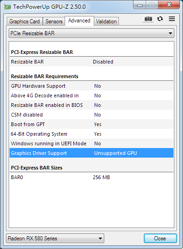Click the refresh arrows icon

[160, 19]
